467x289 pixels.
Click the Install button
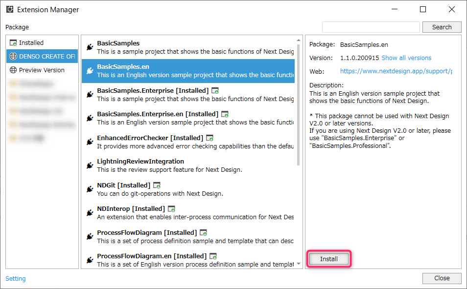[329, 259]
